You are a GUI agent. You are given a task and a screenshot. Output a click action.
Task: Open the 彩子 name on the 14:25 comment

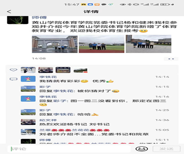45,110
